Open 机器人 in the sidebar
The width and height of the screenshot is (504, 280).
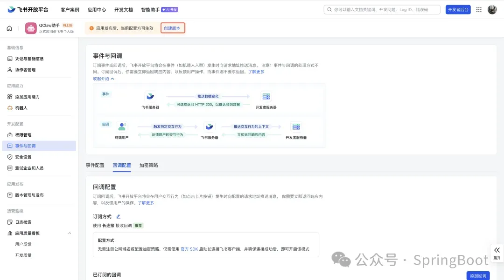[21, 108]
